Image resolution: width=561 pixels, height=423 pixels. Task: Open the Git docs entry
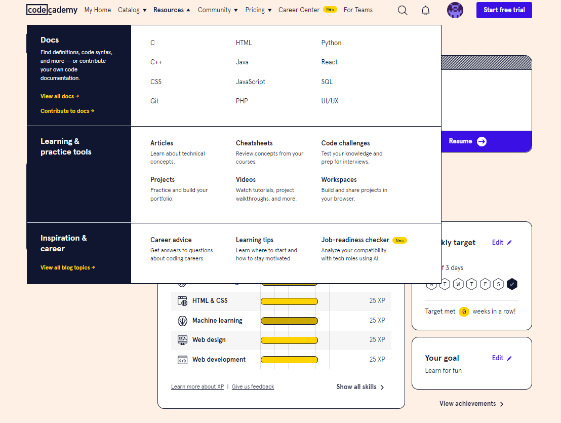pos(154,101)
